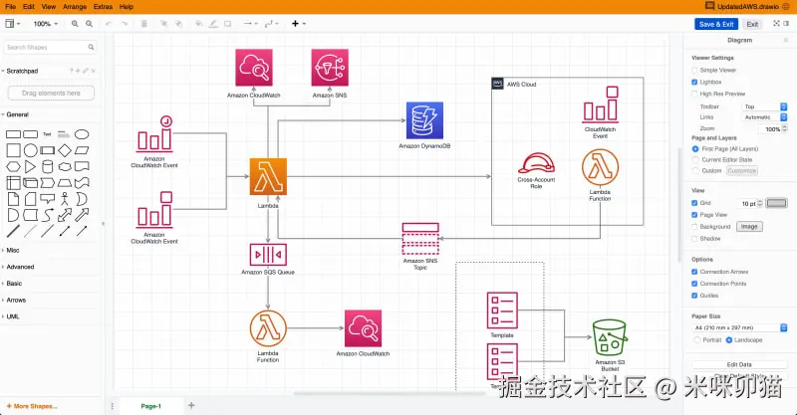Click the fill color bucket icon
797x415 pixels.
pos(199,24)
